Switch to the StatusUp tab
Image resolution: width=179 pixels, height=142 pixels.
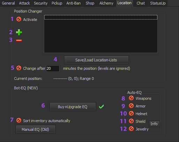pyautogui.click(x=158, y=3)
